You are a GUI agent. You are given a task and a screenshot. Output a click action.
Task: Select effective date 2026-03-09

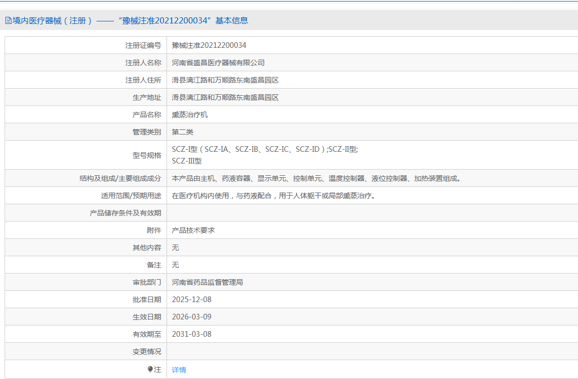191,317
